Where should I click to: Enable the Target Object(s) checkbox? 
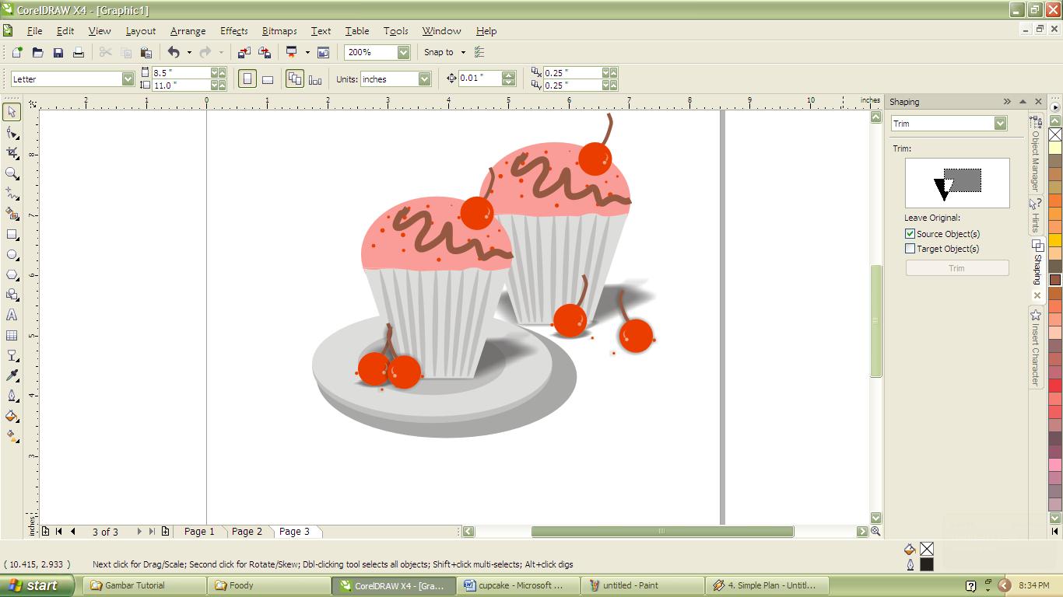click(910, 248)
